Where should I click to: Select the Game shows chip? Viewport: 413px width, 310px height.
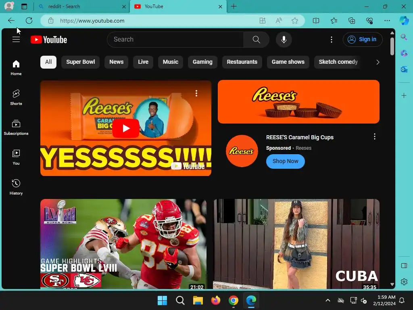click(288, 62)
